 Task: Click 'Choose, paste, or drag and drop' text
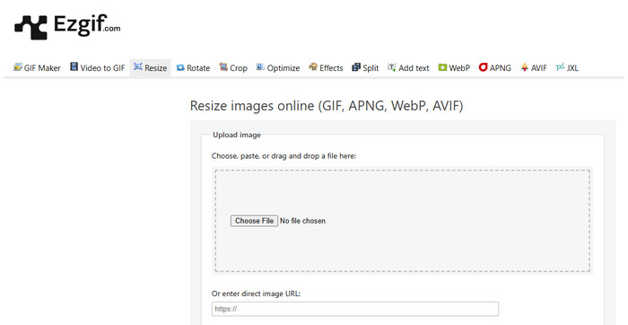[283, 156]
